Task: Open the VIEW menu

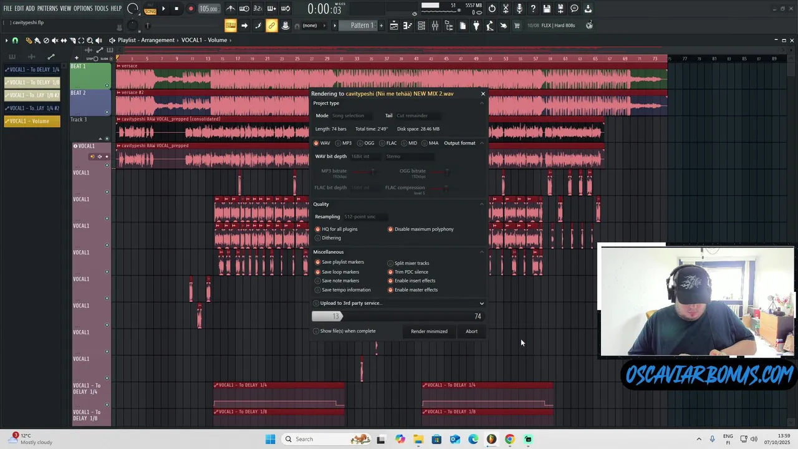Action: (65, 9)
